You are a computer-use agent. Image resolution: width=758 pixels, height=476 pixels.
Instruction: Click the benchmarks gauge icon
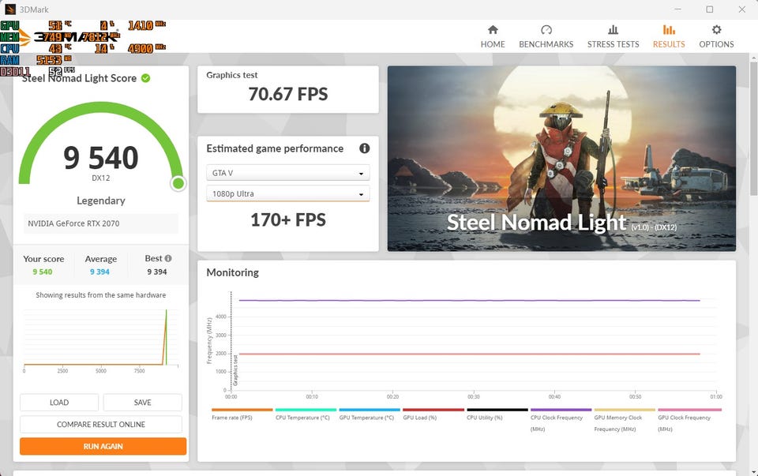(546, 30)
